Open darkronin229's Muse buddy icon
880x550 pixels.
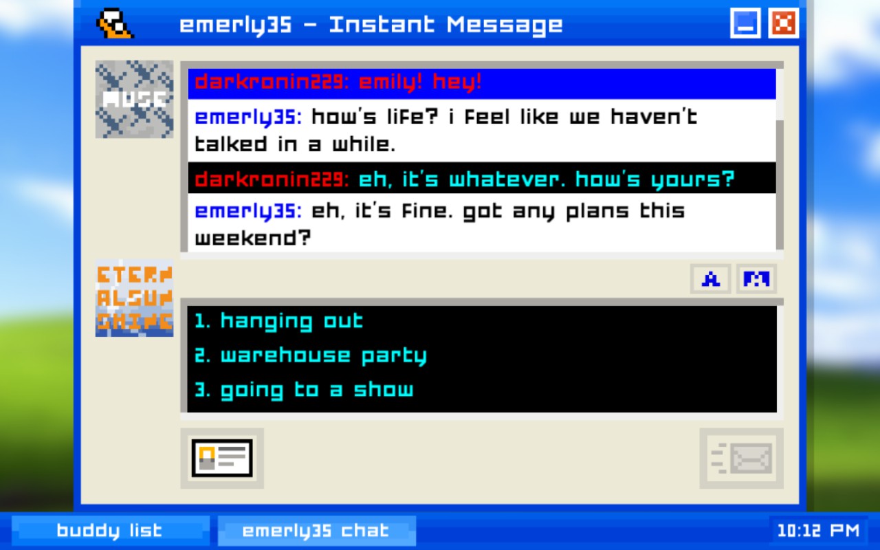point(134,99)
